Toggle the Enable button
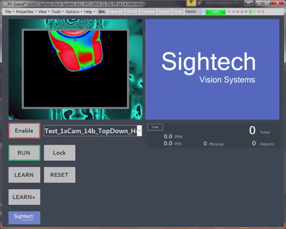The width and height of the screenshot is (286, 229). click(x=24, y=131)
